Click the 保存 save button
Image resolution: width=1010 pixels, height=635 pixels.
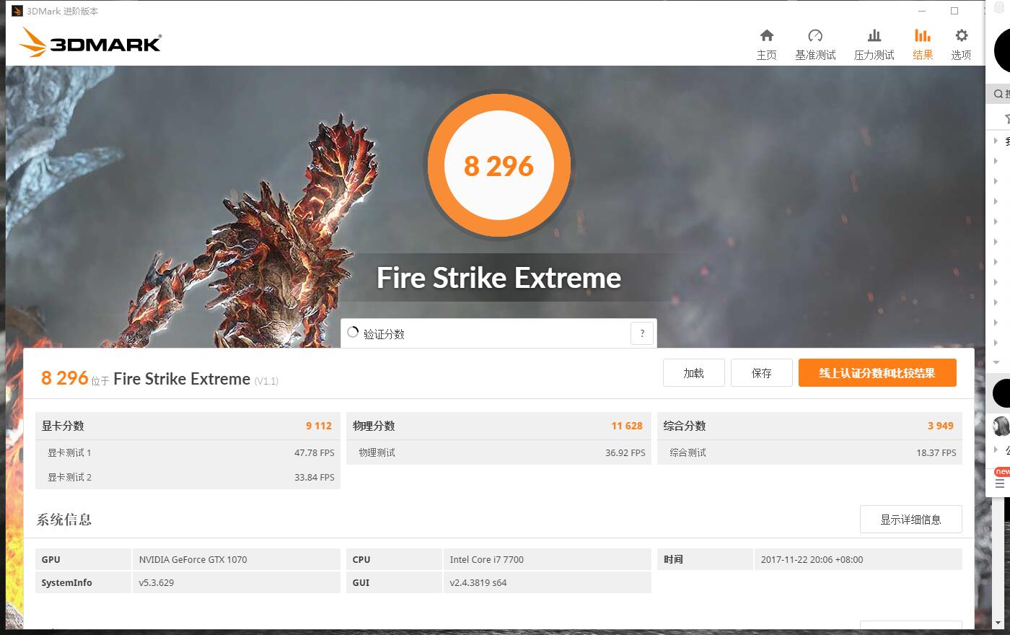[x=761, y=373]
